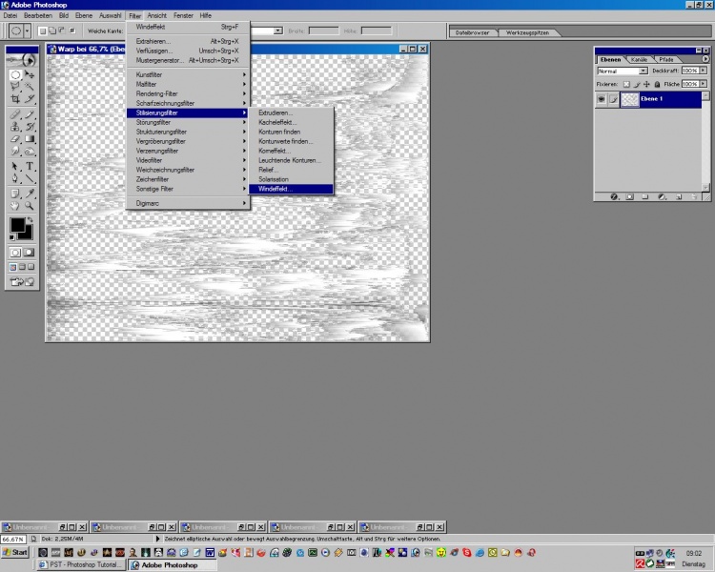
Task: Reset to default black and white colors
Action: click(12, 237)
